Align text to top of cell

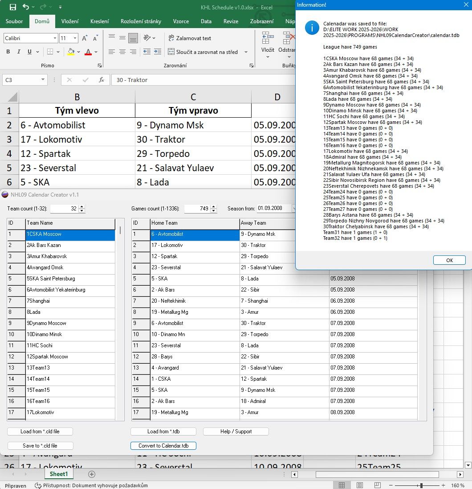coord(112,38)
